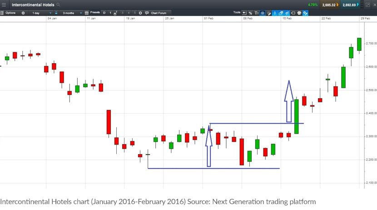Viewport: 377px width, 210px height.
Task: Click the 2,685.32 sell price button
Action: click(x=329, y=5)
